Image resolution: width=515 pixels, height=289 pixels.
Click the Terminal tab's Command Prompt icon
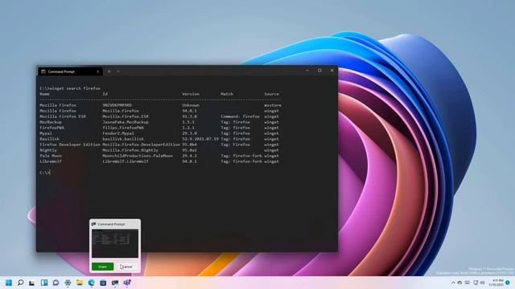[x=43, y=71]
